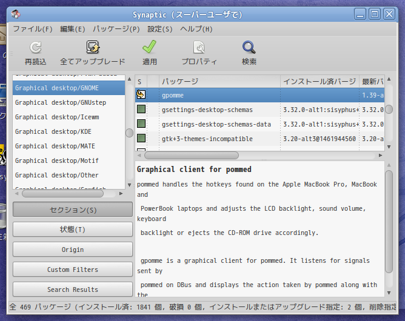Click the Search Results button
Image resolution: width=405 pixels, height=321 pixels.
coord(73,290)
